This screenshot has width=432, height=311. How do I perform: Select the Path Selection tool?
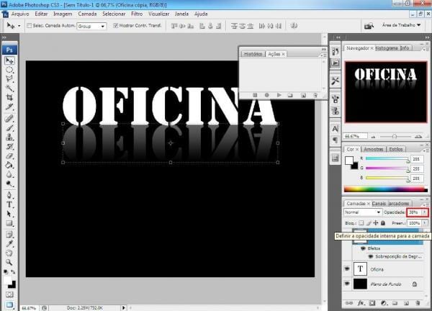[9, 214]
